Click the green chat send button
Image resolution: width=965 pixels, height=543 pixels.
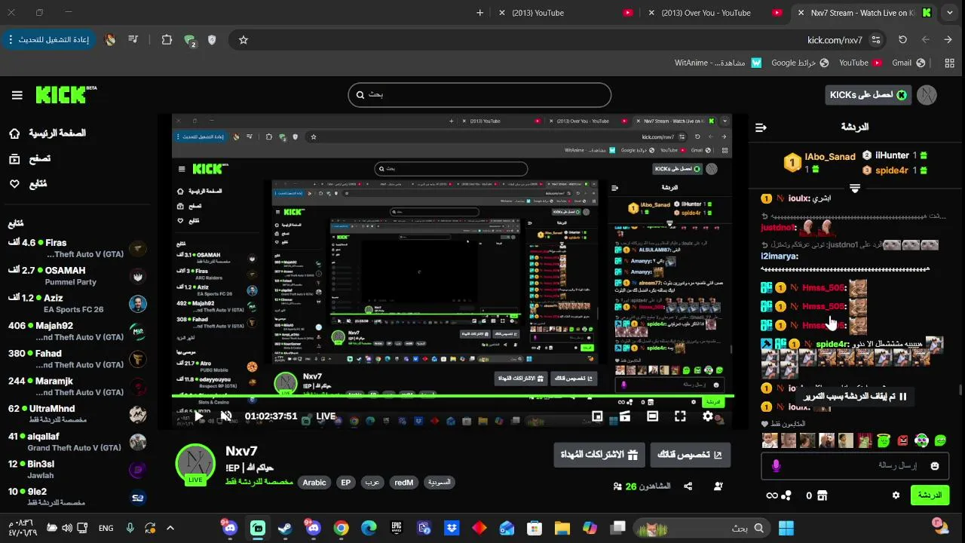(930, 495)
